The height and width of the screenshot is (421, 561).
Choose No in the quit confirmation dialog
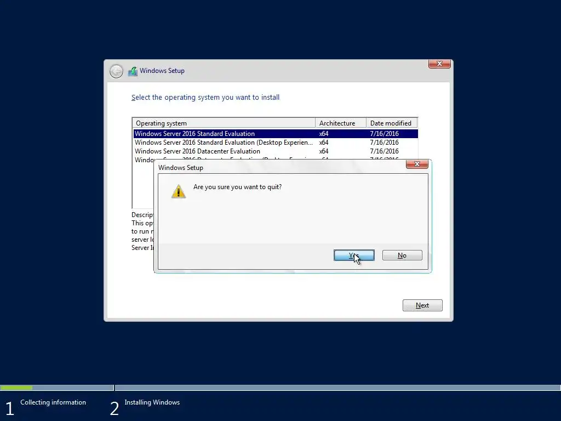pos(402,255)
